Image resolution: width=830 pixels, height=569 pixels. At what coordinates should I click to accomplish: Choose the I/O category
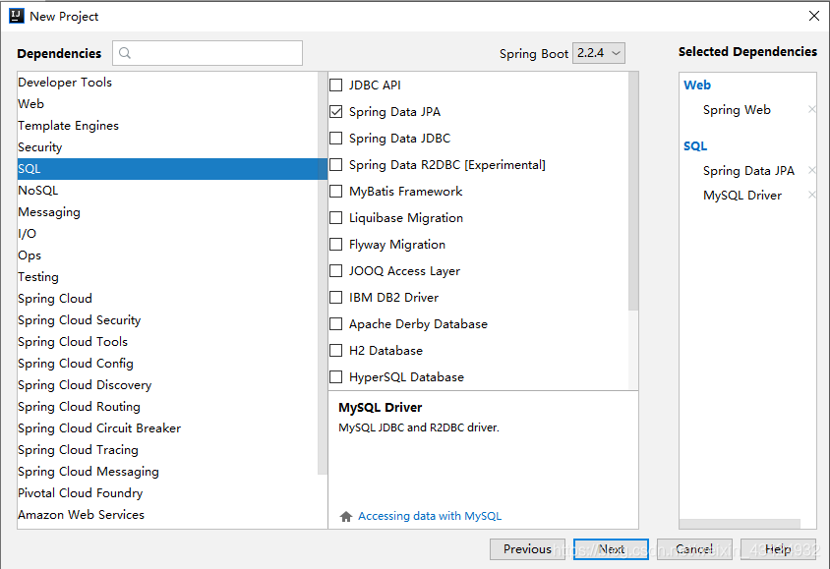pyautogui.click(x=167, y=234)
